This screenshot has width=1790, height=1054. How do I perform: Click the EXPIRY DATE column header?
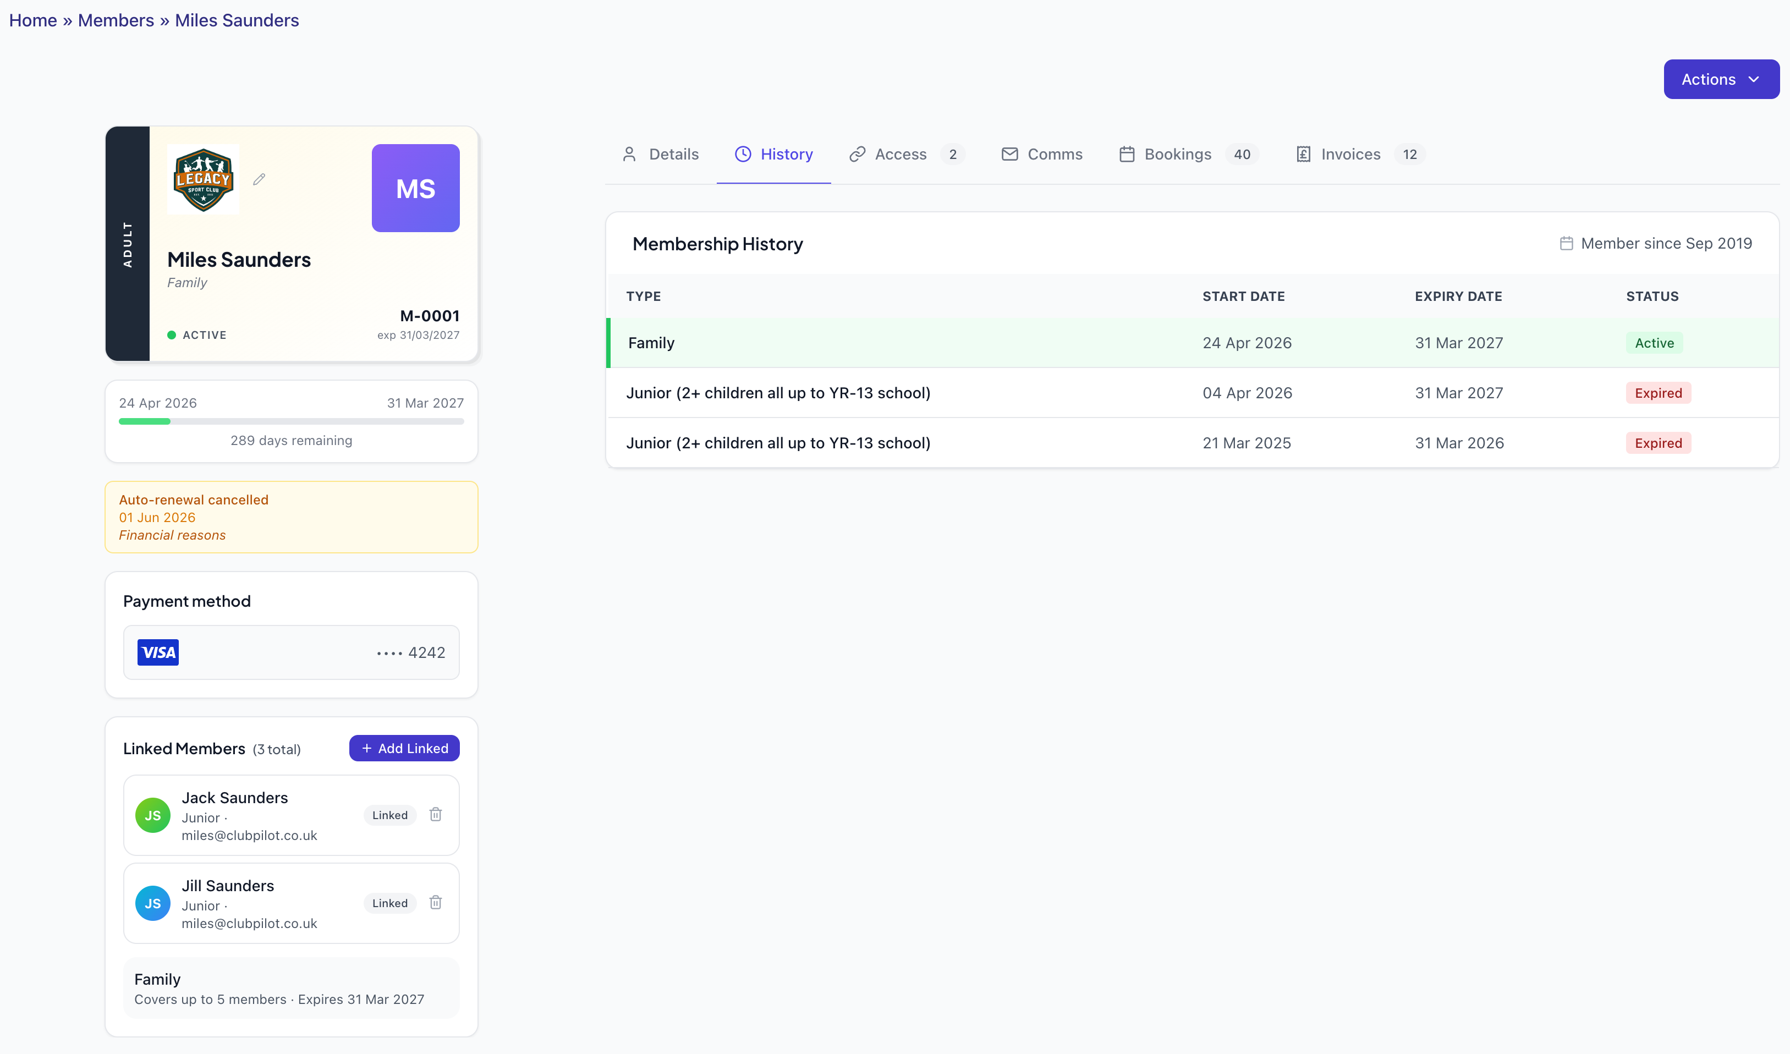point(1458,296)
